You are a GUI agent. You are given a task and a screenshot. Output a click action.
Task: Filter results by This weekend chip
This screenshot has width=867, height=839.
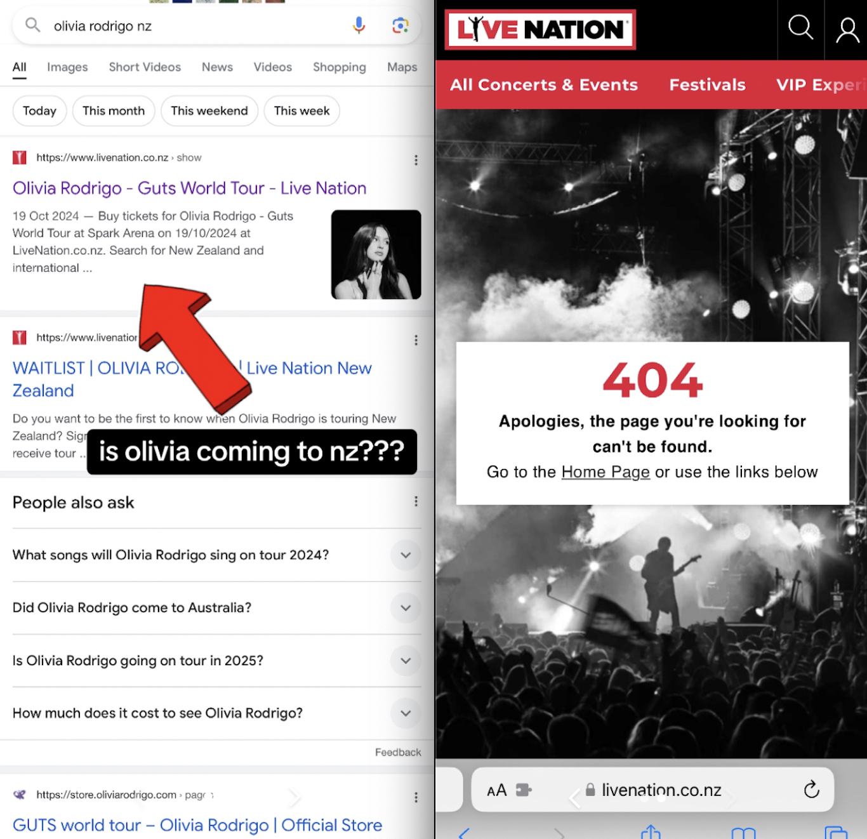point(209,111)
